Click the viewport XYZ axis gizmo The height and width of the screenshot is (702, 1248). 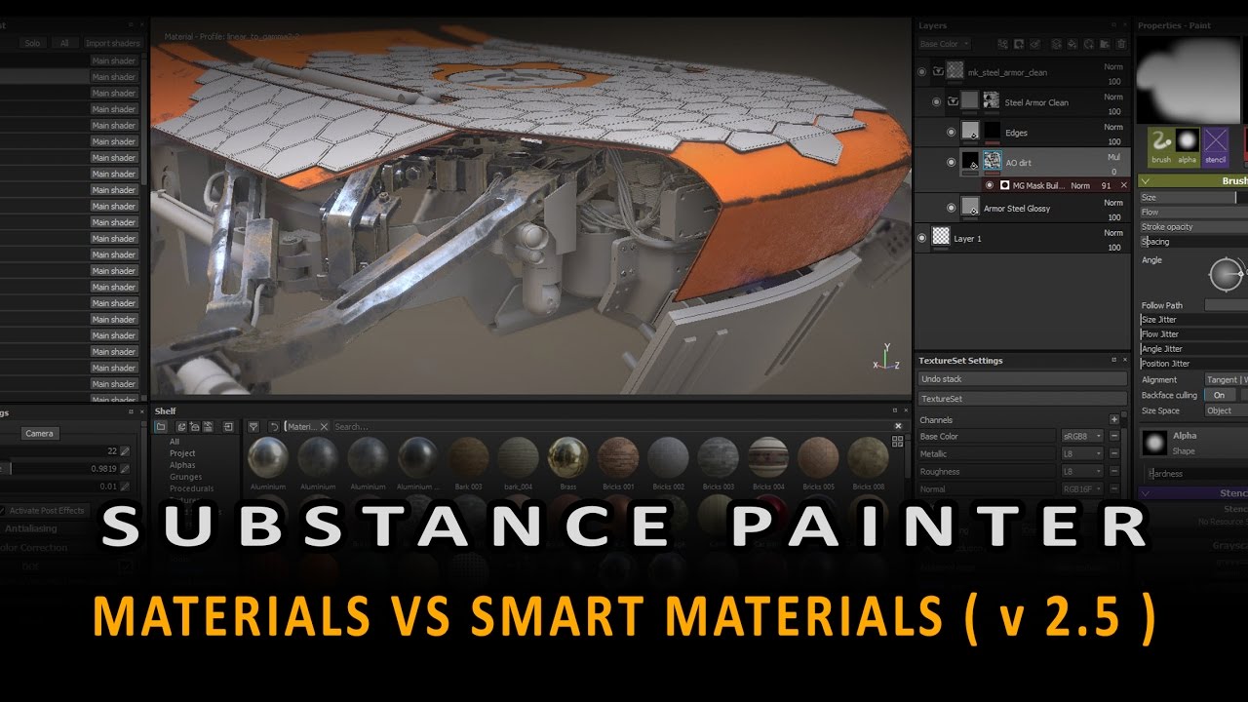tap(885, 358)
